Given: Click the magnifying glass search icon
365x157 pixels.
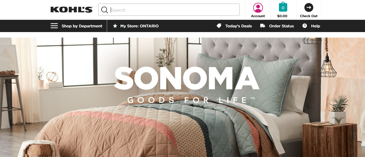Looking at the screenshot, I should click(104, 10).
